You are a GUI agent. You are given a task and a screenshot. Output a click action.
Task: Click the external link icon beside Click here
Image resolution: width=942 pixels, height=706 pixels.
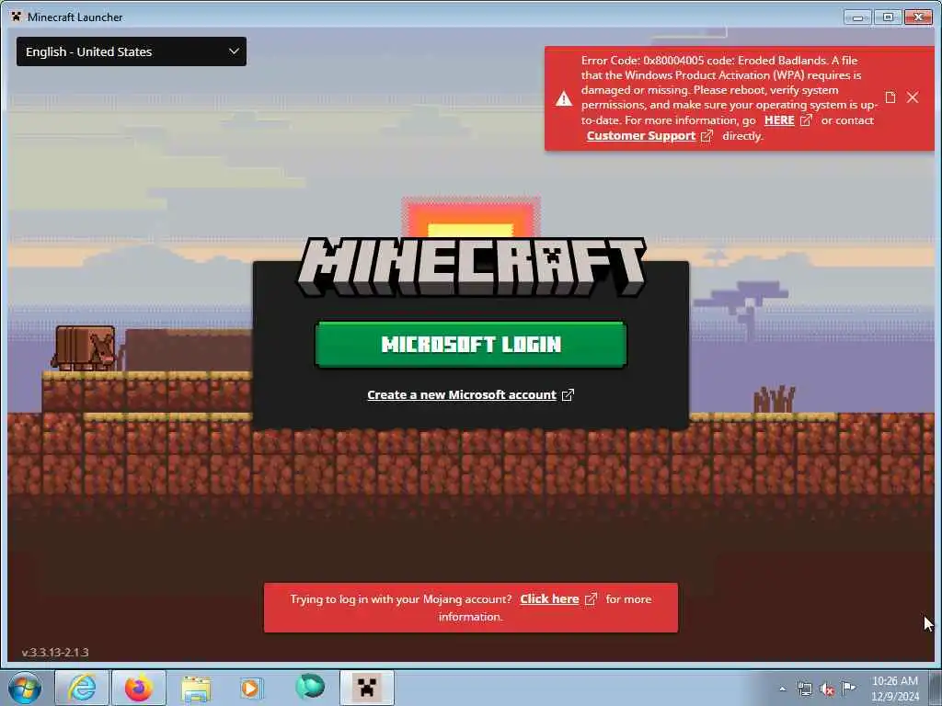click(592, 599)
